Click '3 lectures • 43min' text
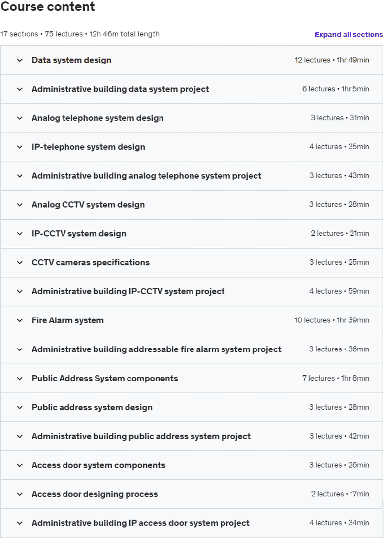Image resolution: width=384 pixels, height=540 pixels. (339, 175)
